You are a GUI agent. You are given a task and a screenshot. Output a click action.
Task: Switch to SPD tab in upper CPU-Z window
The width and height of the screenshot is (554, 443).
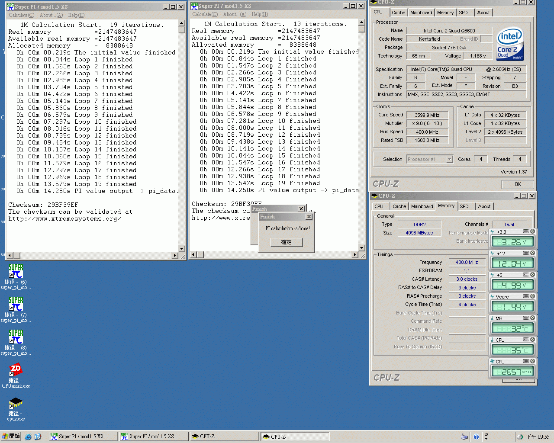(463, 13)
